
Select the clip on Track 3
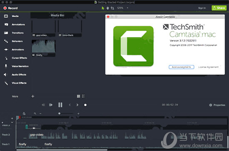coord(33,127)
